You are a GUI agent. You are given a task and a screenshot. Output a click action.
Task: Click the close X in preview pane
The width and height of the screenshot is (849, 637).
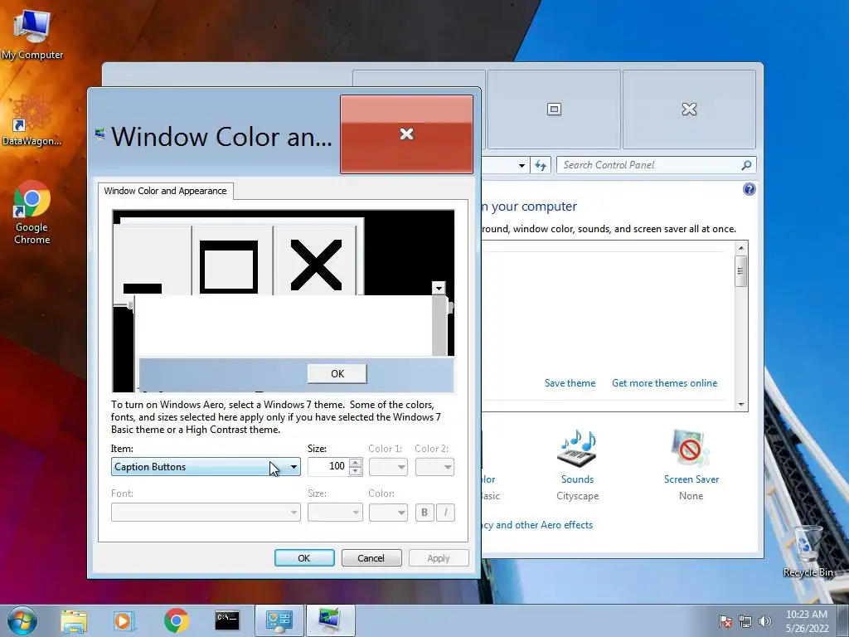[316, 265]
